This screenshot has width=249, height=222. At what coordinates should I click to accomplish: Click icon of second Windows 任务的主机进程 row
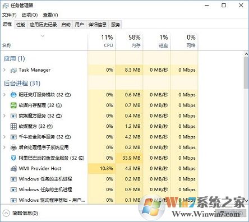pos(13,189)
